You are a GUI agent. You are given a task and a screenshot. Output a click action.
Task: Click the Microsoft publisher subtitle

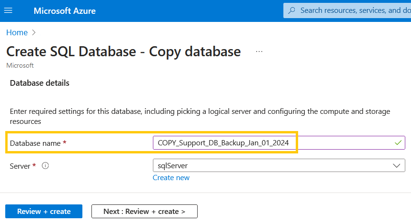(20, 65)
